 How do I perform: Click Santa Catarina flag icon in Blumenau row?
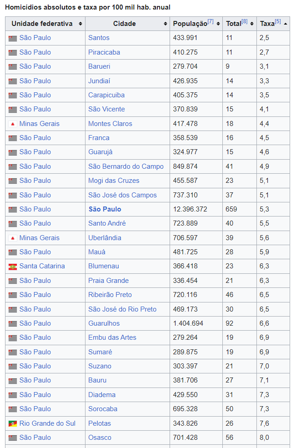coord(13,267)
